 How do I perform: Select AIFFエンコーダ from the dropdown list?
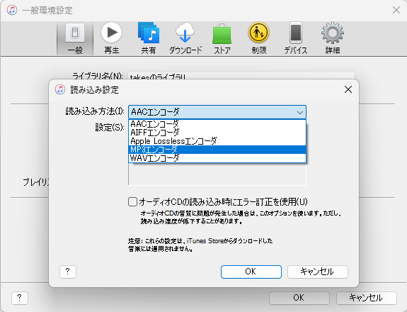[x=217, y=133]
